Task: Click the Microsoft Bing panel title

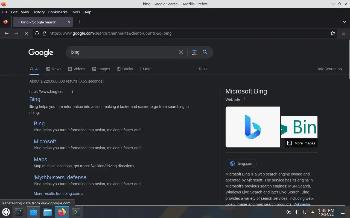Action: [x=246, y=91]
